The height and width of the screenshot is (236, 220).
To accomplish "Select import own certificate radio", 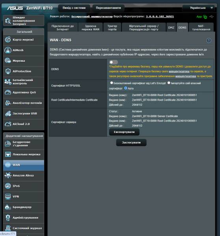I will tap(169, 83).
